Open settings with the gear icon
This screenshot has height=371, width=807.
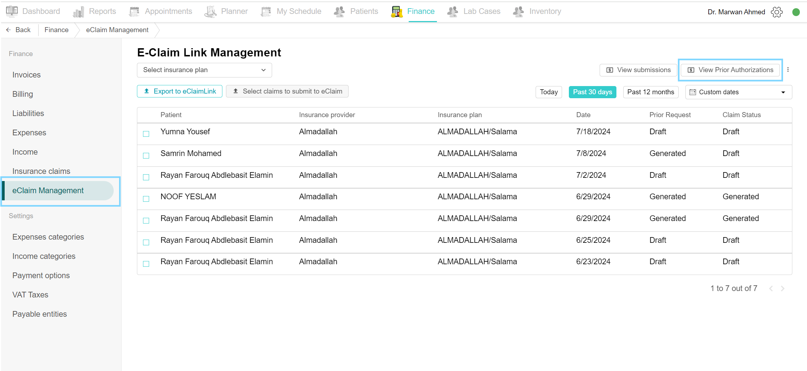777,12
